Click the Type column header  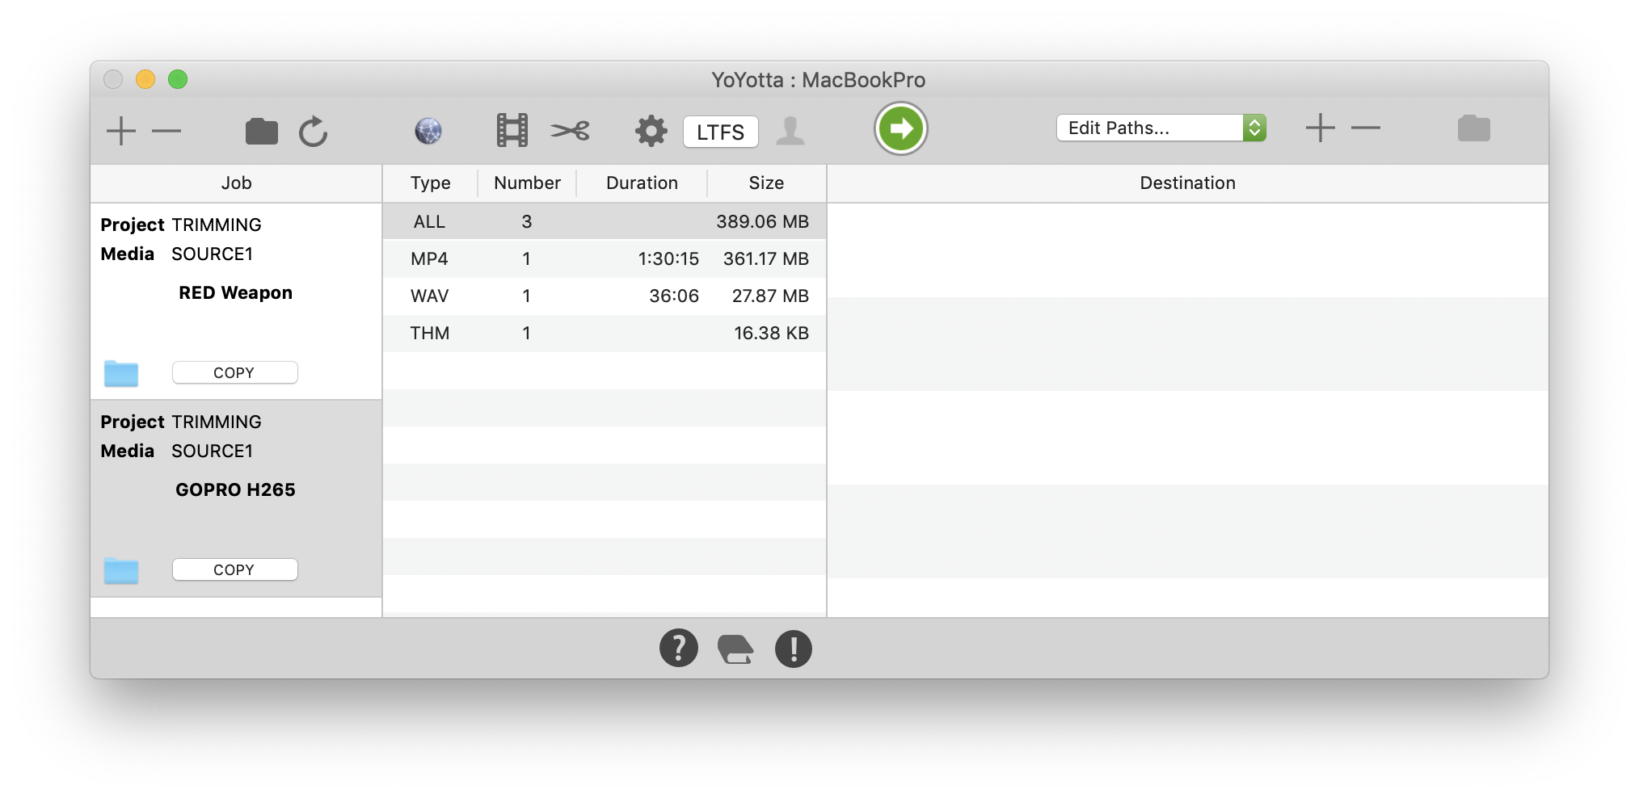(430, 183)
